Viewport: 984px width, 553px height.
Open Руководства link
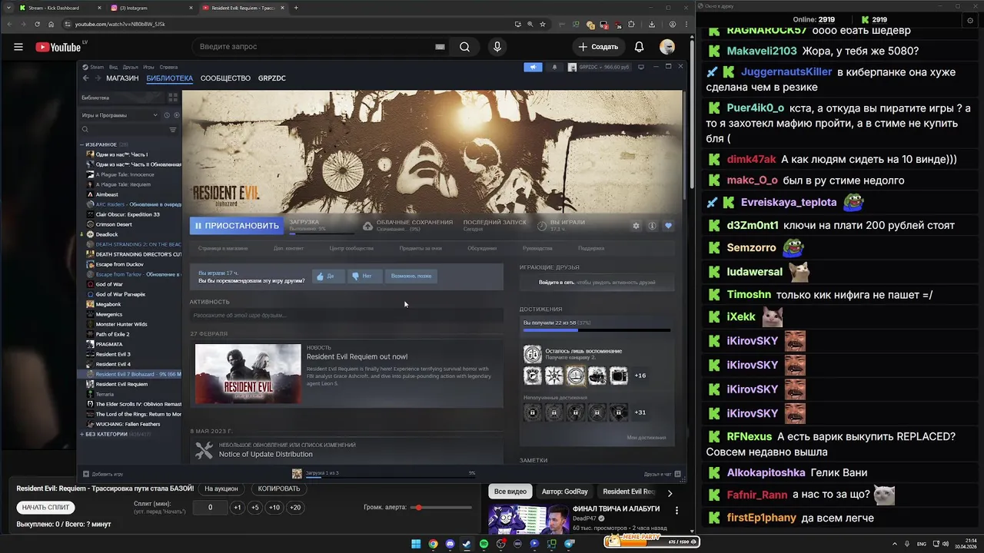point(537,248)
